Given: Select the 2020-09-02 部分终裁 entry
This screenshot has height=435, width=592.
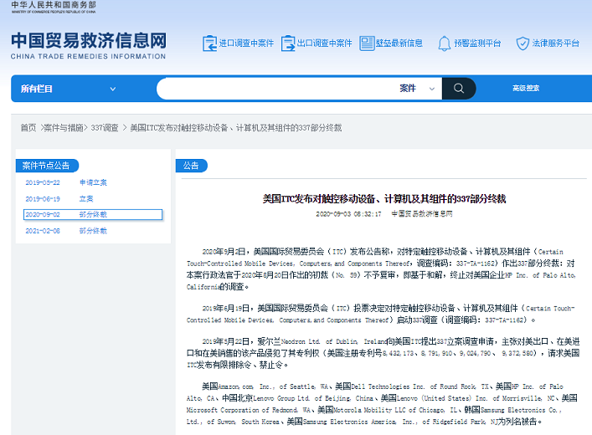Looking at the screenshot, I should click(x=93, y=215).
